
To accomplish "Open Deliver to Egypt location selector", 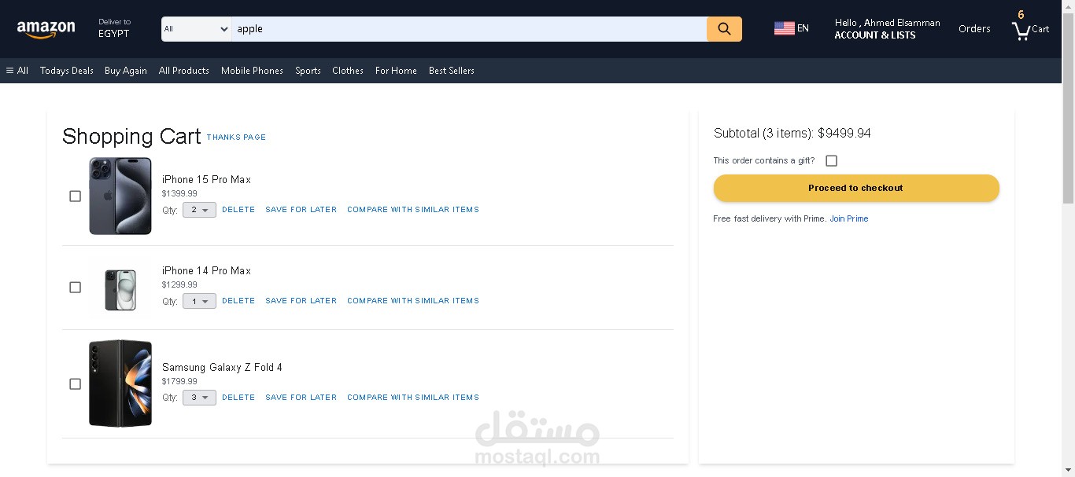I will (x=114, y=28).
